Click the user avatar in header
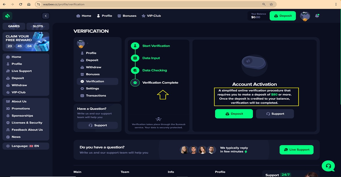 (x=305, y=16)
